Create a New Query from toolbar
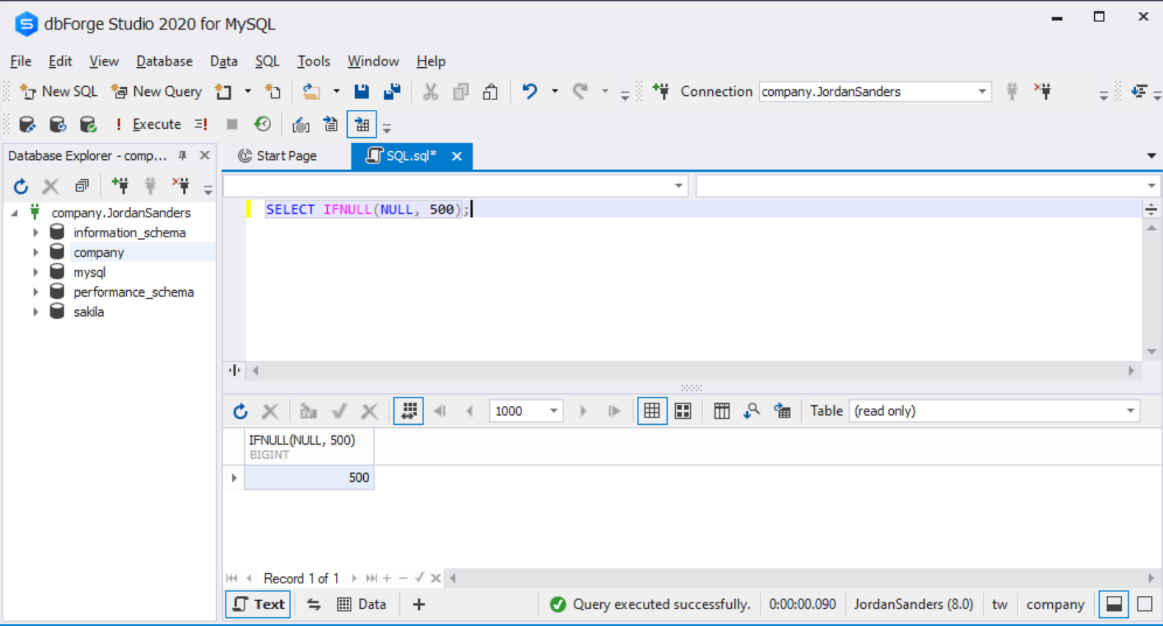This screenshot has width=1163, height=626. coord(157,91)
